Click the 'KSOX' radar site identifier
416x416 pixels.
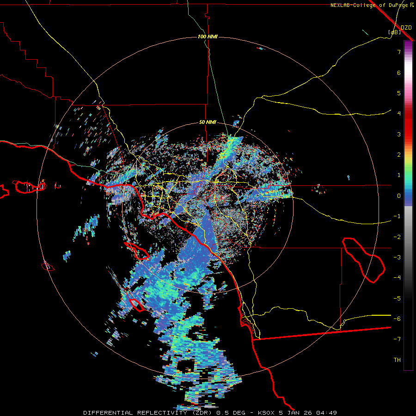click(x=267, y=413)
